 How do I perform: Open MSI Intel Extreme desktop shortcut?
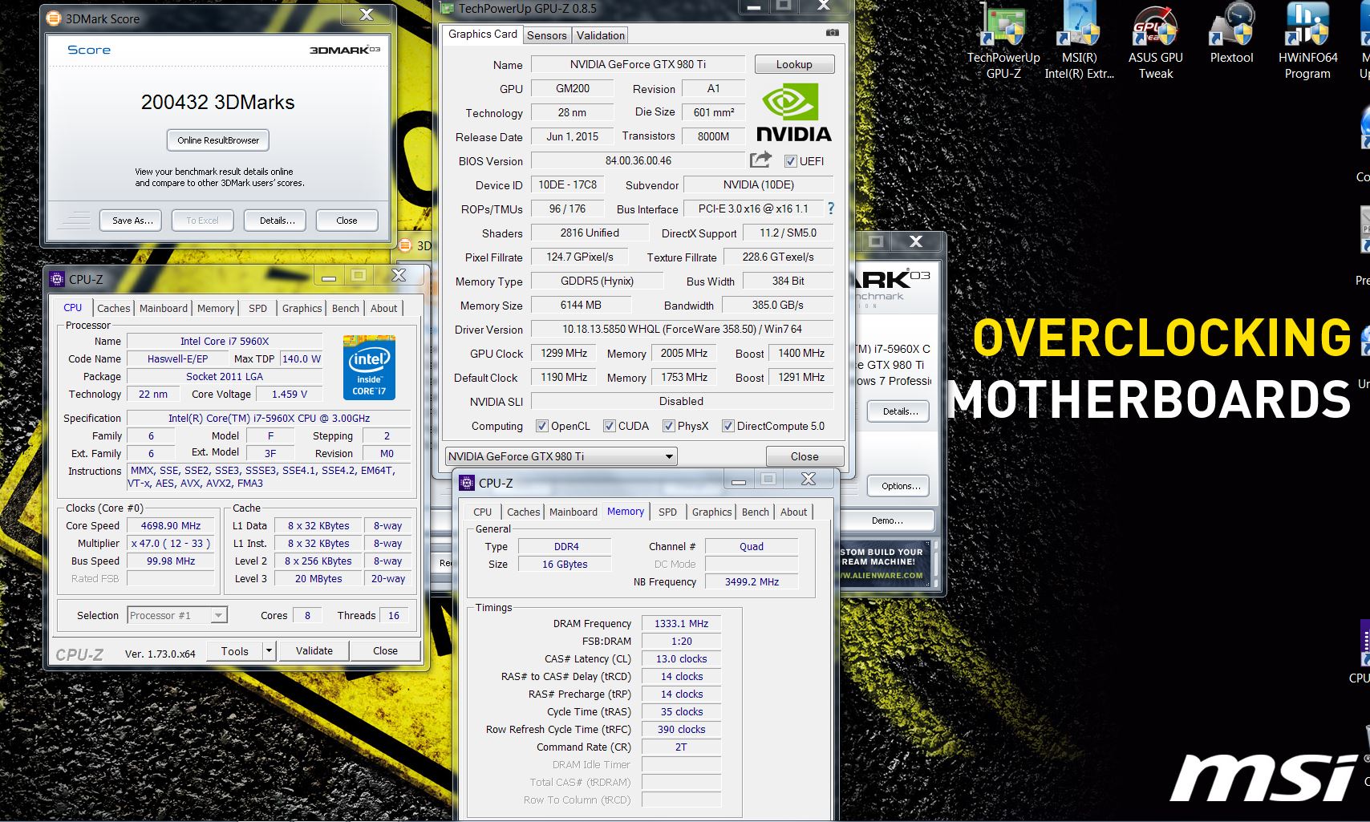click(x=1079, y=40)
